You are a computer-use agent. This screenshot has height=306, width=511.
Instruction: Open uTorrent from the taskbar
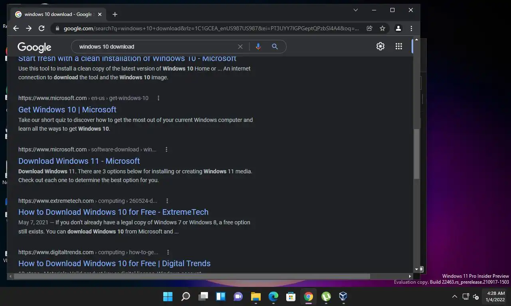(x=326, y=296)
